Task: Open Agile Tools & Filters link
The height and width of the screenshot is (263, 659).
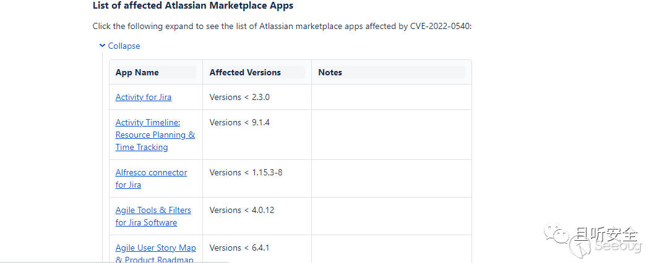Action: [x=153, y=210]
